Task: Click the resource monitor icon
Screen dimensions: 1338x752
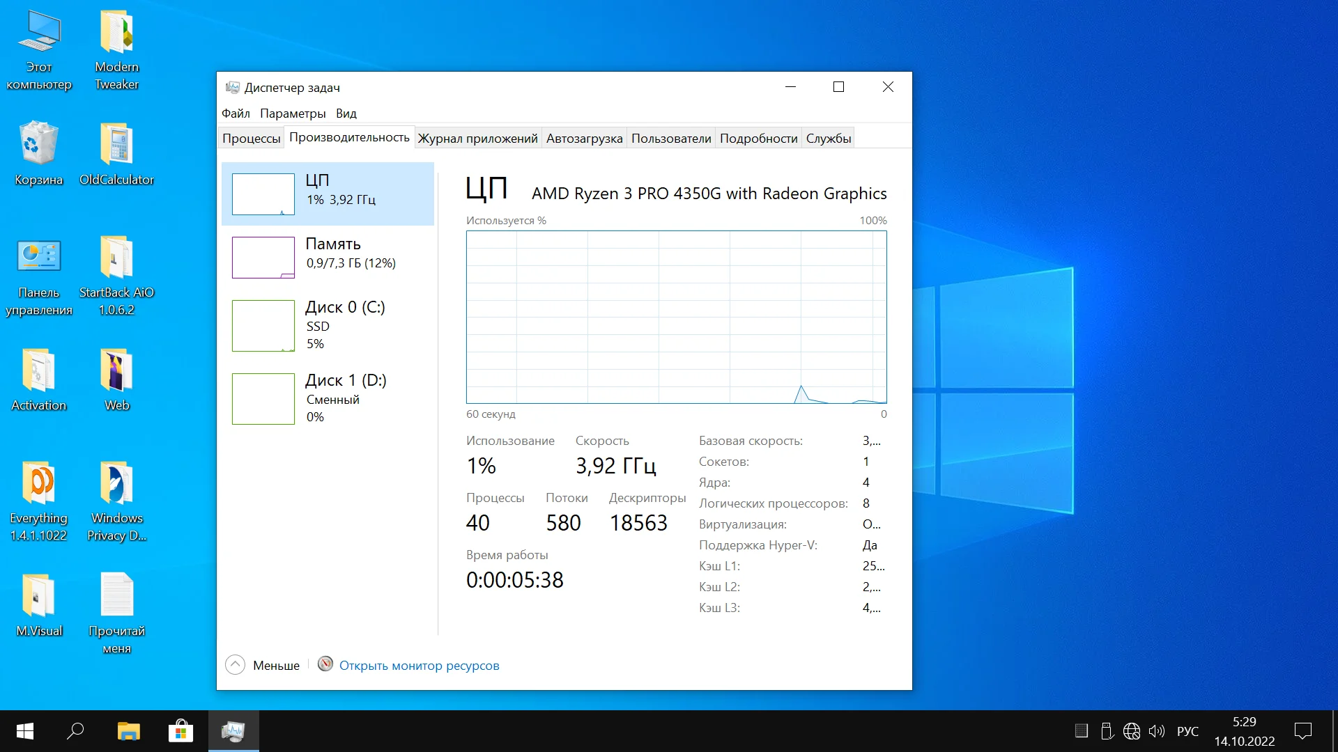Action: coord(325,664)
